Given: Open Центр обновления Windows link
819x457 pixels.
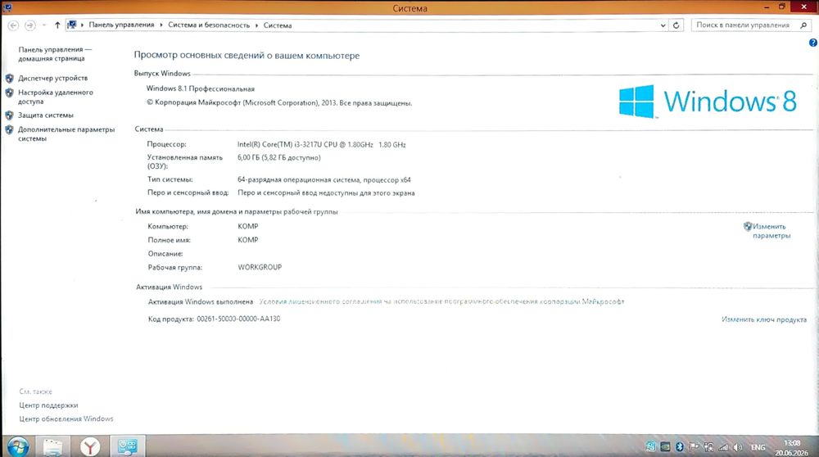Looking at the screenshot, I should click(x=66, y=419).
